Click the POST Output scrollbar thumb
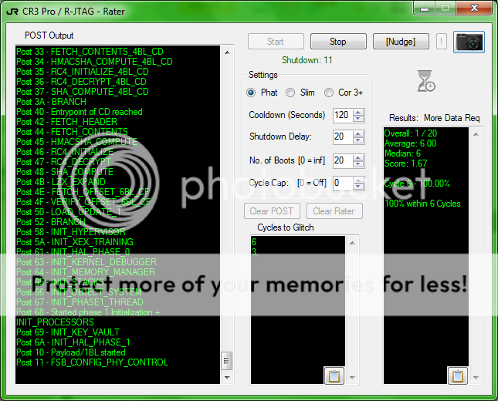The image size is (498, 401). tap(226, 361)
